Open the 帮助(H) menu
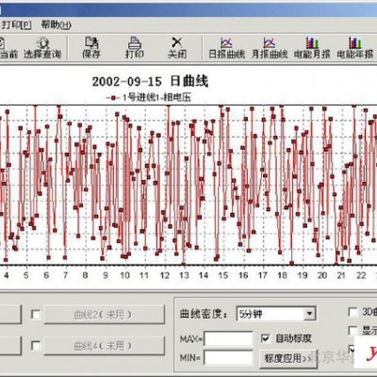This screenshot has width=377, height=377. 56,25
